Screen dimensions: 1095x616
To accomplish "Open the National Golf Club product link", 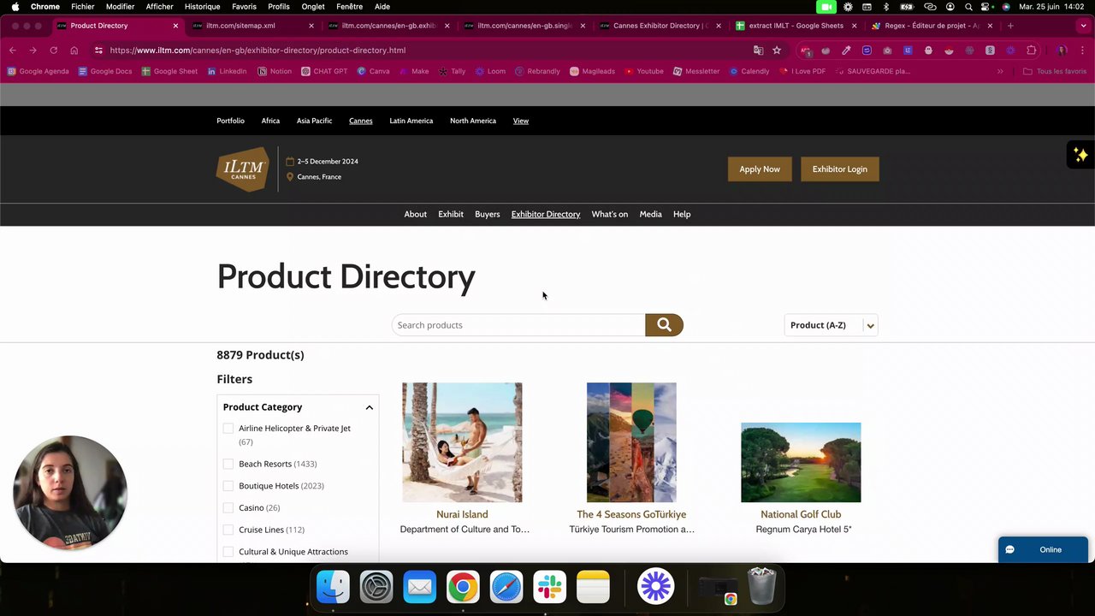I will (x=801, y=514).
